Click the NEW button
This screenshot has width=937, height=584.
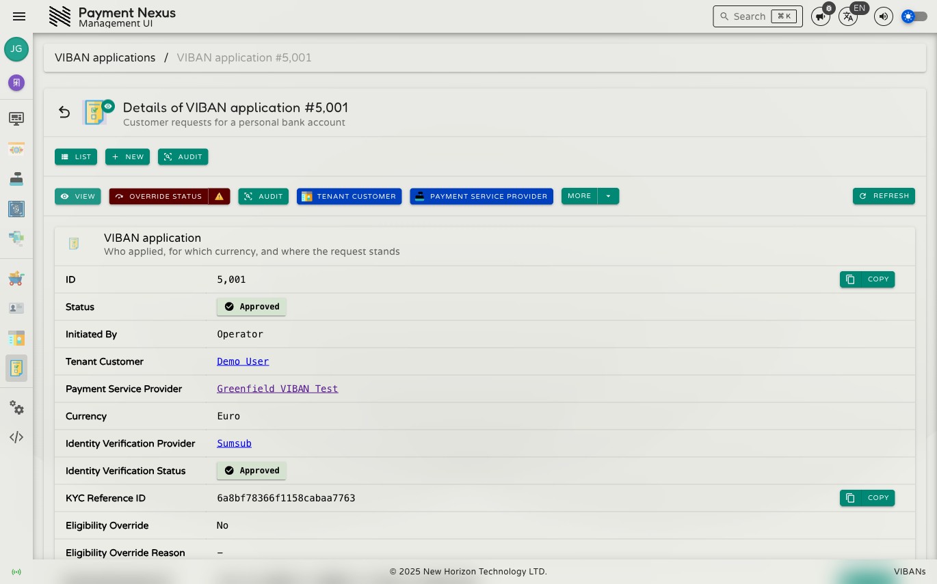coord(127,156)
